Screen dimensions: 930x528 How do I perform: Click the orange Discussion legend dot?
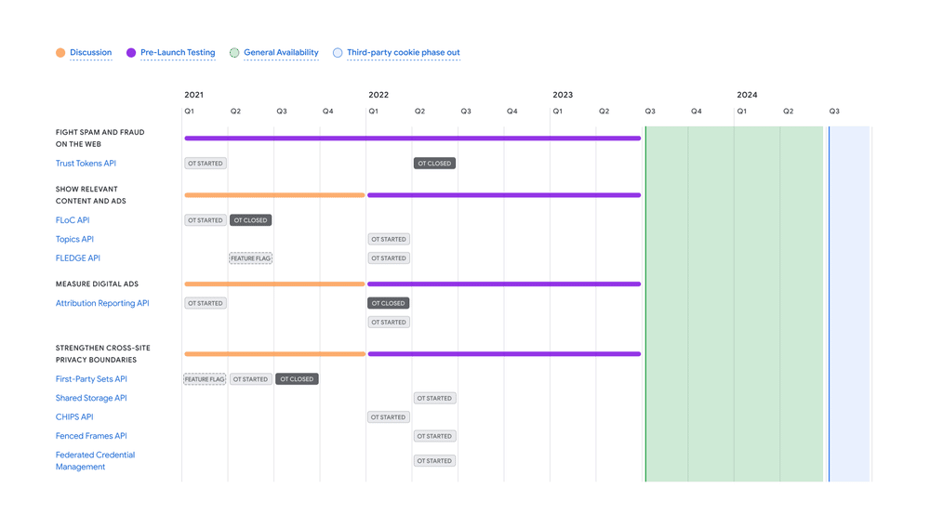pos(60,53)
